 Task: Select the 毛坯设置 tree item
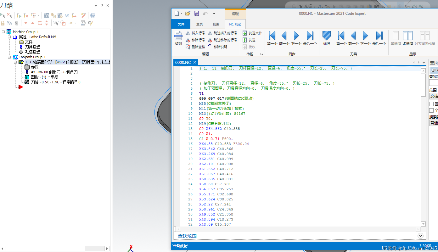point(32,52)
